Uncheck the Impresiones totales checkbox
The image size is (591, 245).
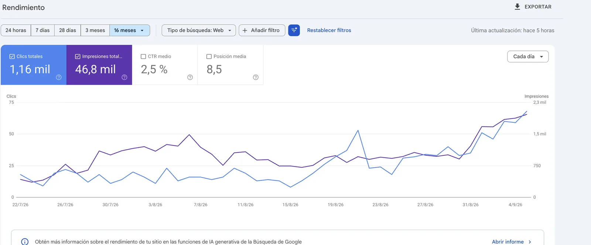[x=78, y=56]
